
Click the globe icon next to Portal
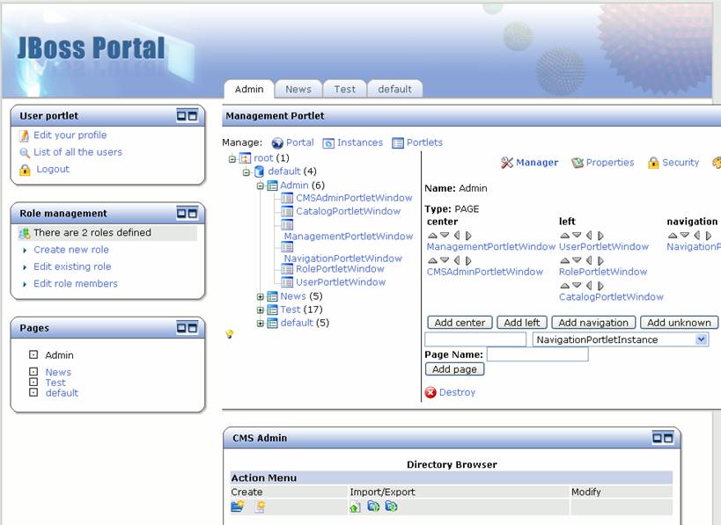pos(277,143)
